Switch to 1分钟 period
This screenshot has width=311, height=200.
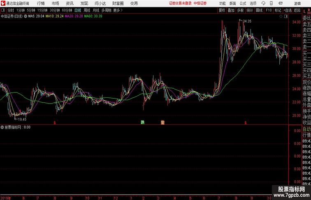(21, 10)
